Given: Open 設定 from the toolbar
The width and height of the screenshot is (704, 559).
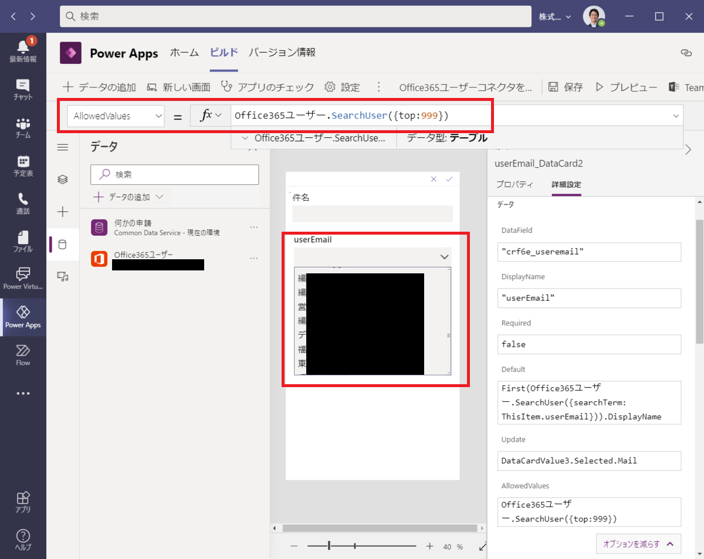Looking at the screenshot, I should (342, 87).
